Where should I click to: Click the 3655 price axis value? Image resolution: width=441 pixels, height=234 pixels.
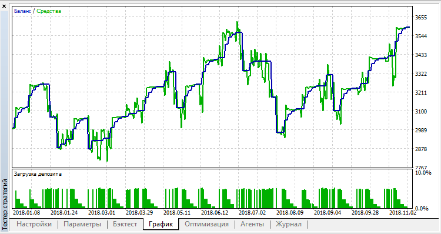pos(421,18)
